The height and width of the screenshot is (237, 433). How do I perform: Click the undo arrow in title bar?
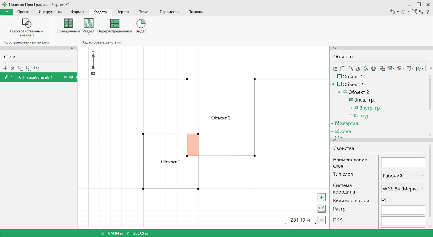click(x=392, y=12)
